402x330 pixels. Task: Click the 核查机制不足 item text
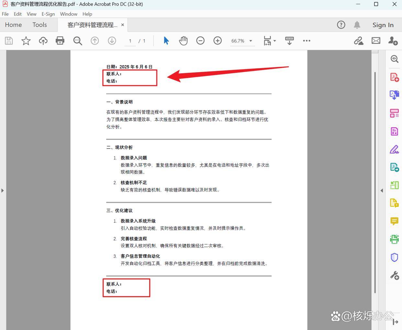tap(134, 183)
